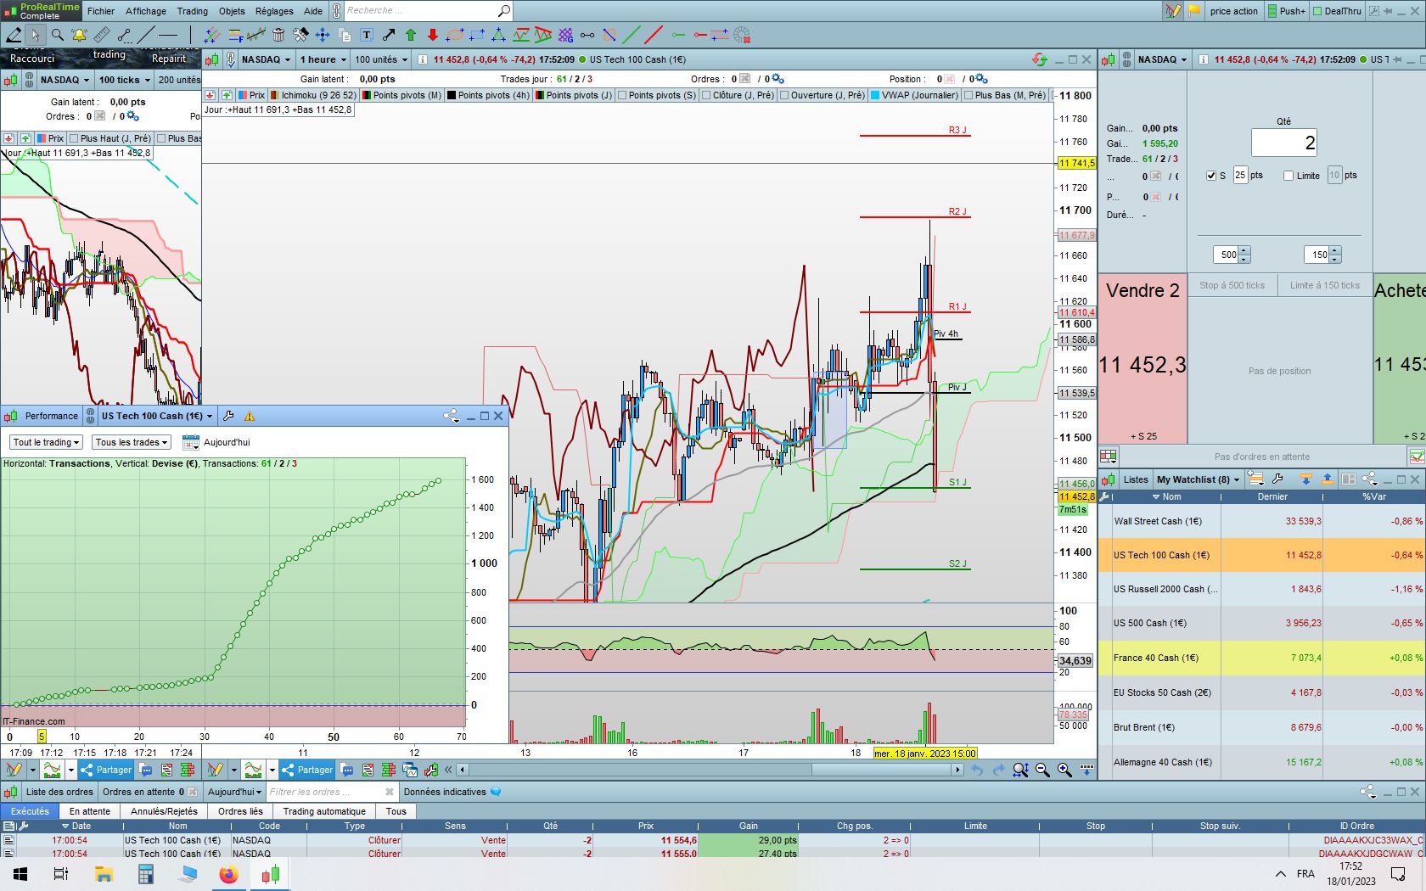Open the flag icon in the top bar

pyautogui.click(x=1194, y=11)
